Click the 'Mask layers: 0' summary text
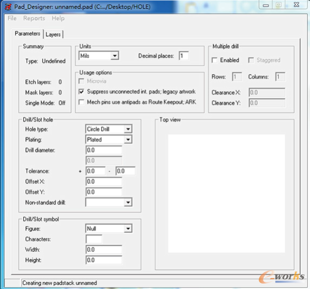The height and width of the screenshot is (289, 310). pyautogui.click(x=44, y=93)
